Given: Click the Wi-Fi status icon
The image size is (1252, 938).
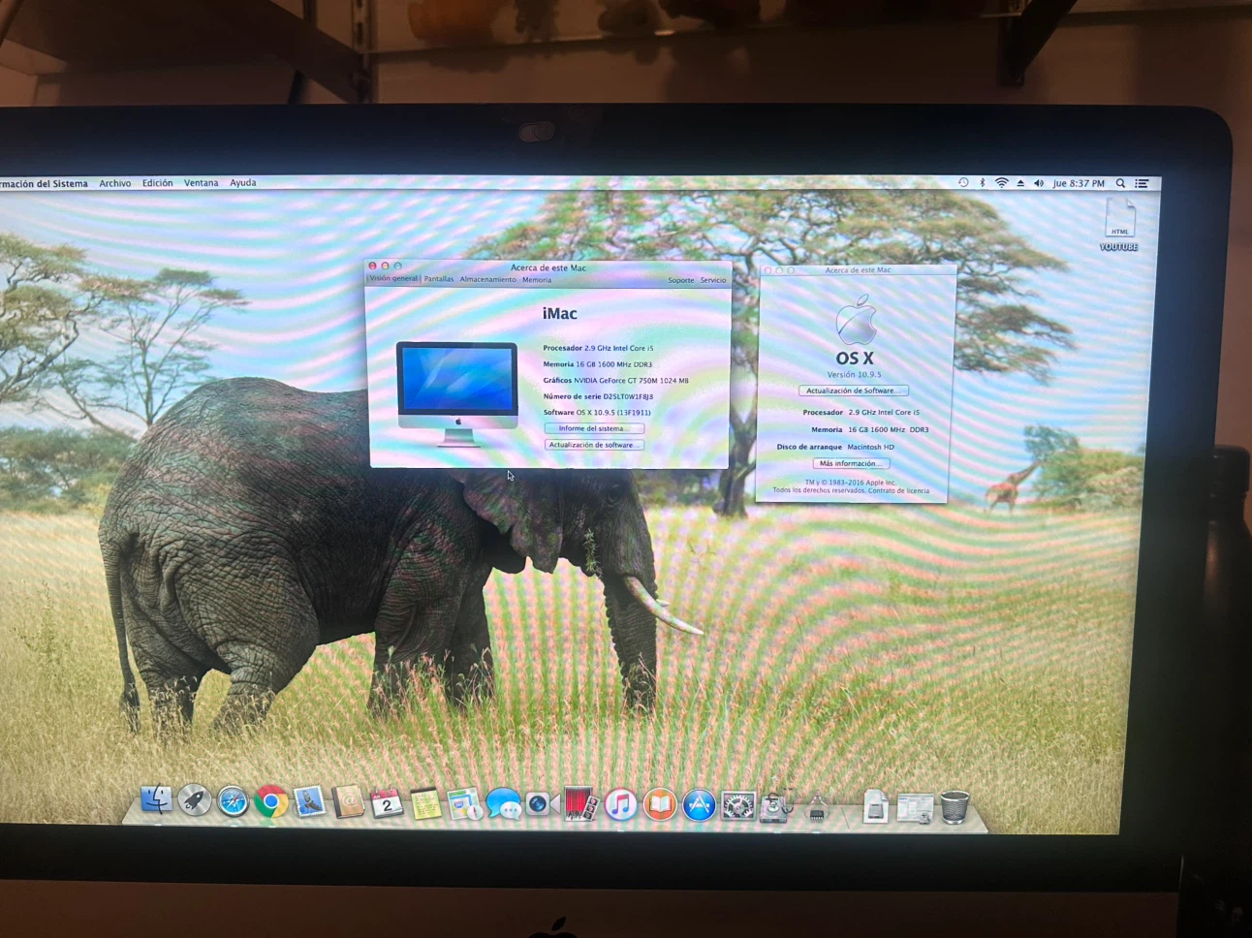Looking at the screenshot, I should tap(1001, 183).
